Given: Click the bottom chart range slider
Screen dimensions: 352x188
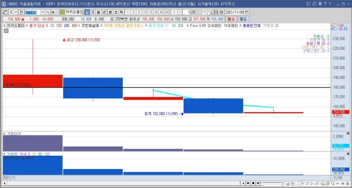Looking at the screenshot, I should click(272, 183).
